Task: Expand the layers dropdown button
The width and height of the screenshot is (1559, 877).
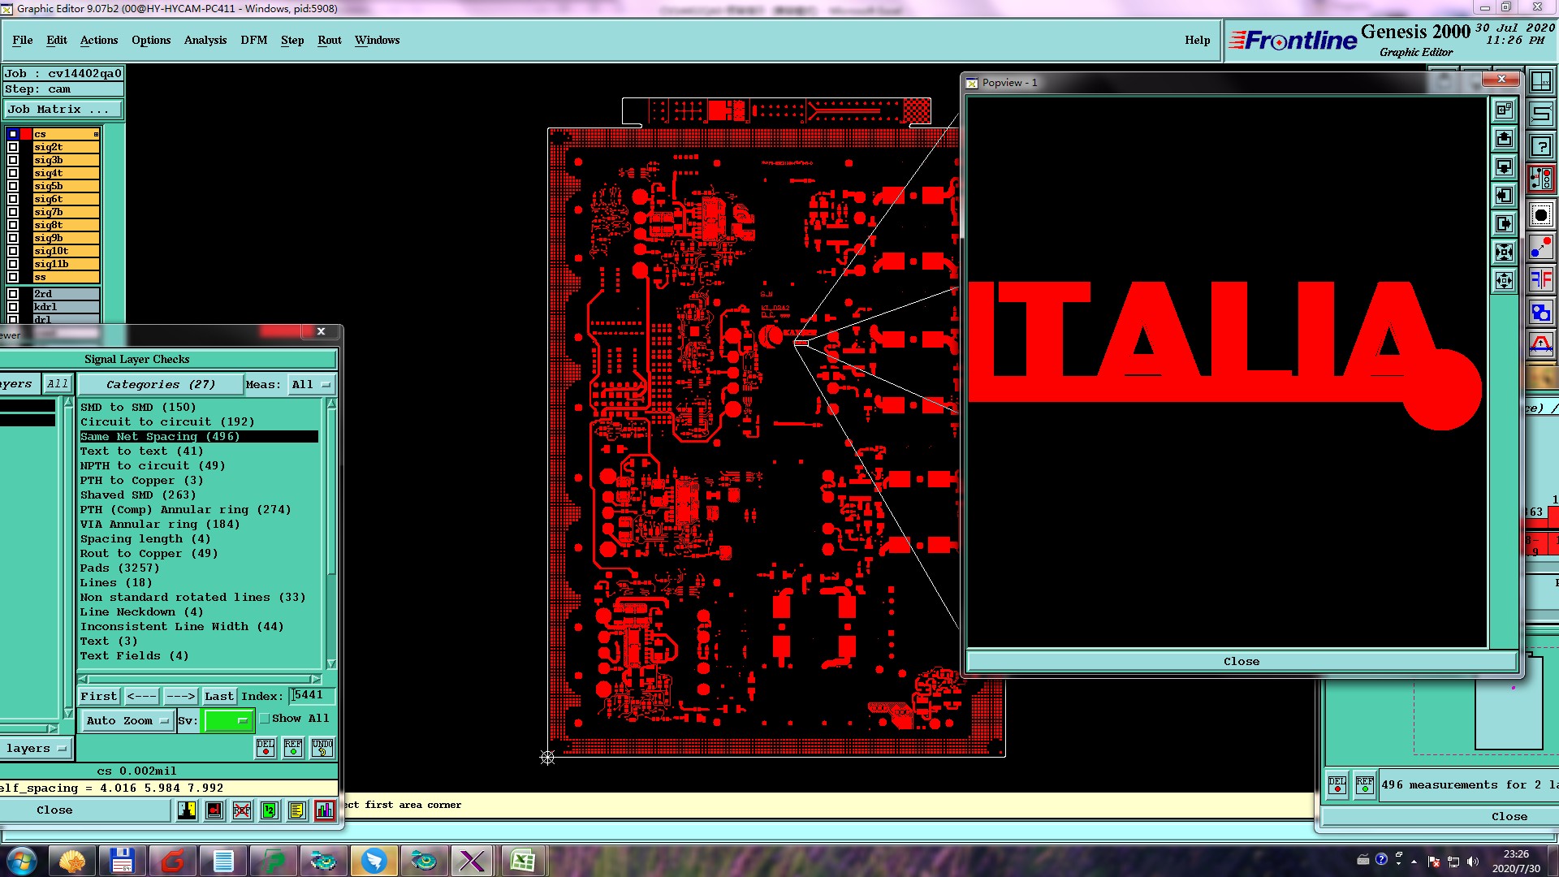Action: coord(37,749)
